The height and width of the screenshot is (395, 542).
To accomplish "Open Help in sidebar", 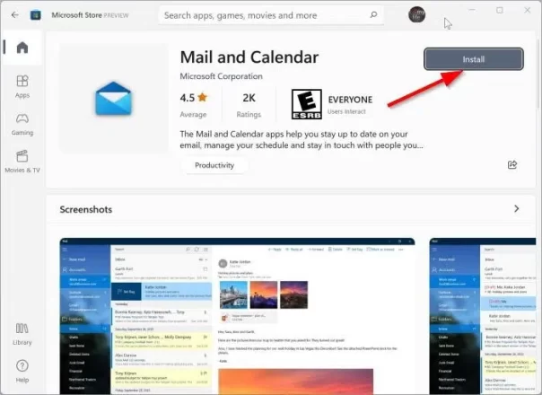I will [22, 371].
